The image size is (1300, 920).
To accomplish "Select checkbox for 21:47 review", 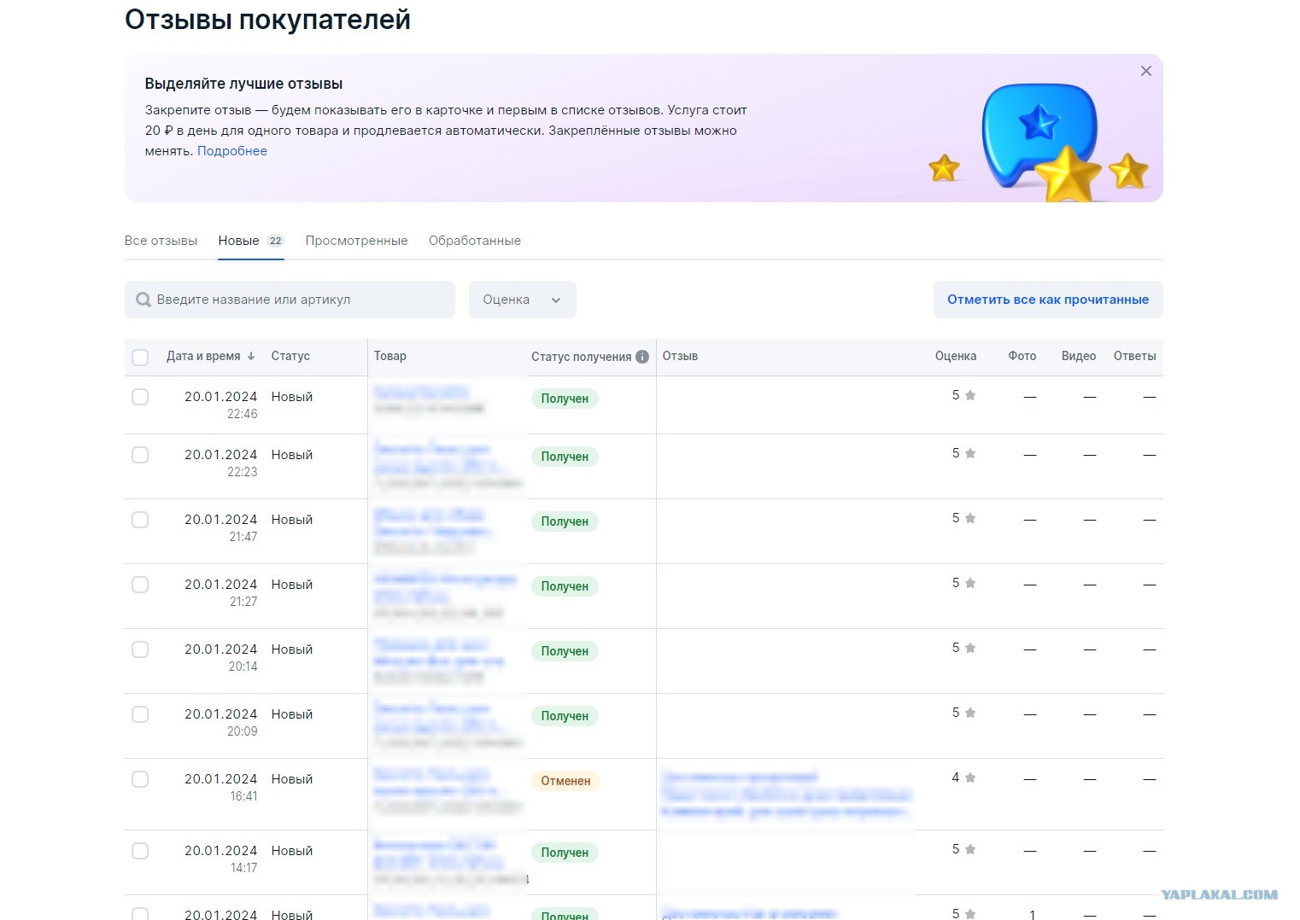I will [x=140, y=520].
